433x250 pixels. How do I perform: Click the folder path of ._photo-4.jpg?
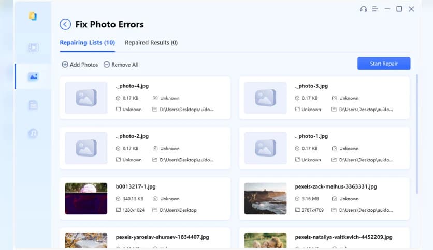[x=186, y=110]
